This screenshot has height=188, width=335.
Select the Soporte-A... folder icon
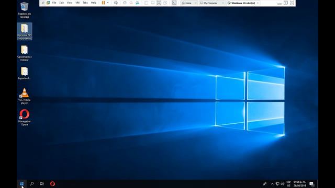coord(25,73)
